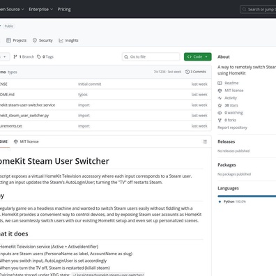The height and width of the screenshot is (276, 276).
Task: Click the star icon beside 38 stars
Action: coord(220,105)
